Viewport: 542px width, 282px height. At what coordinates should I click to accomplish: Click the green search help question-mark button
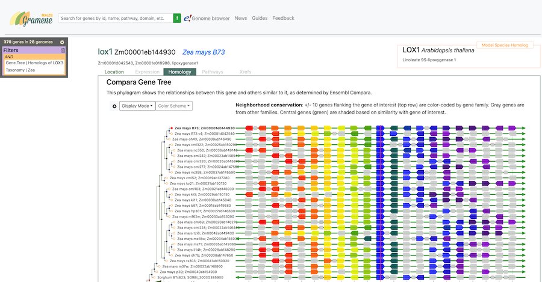(x=177, y=19)
